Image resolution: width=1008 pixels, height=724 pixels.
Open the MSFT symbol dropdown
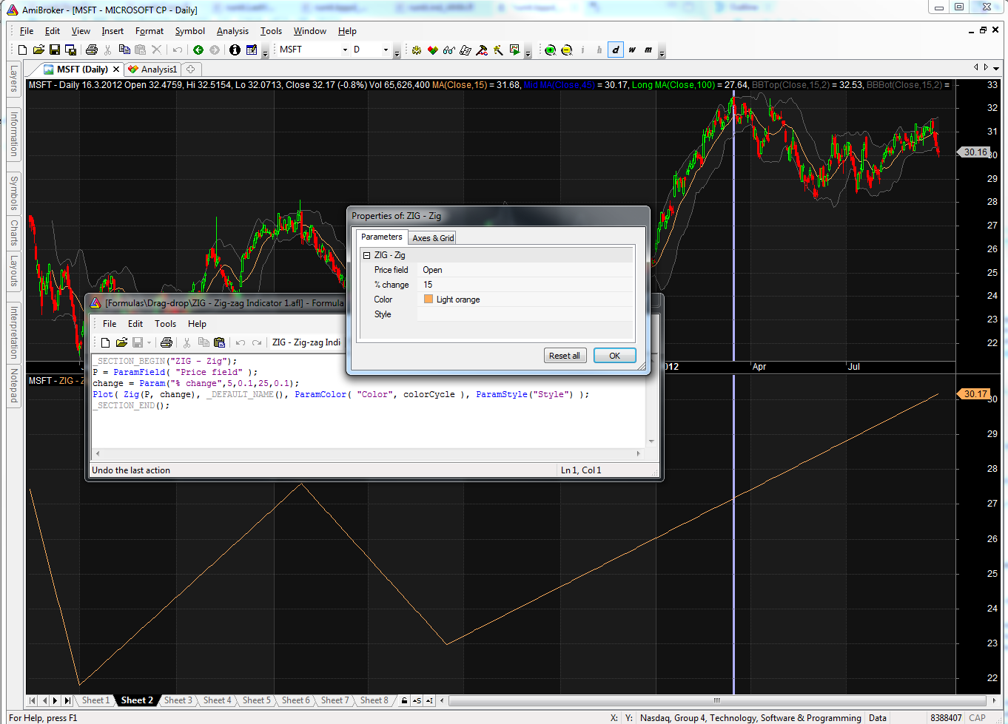(345, 50)
